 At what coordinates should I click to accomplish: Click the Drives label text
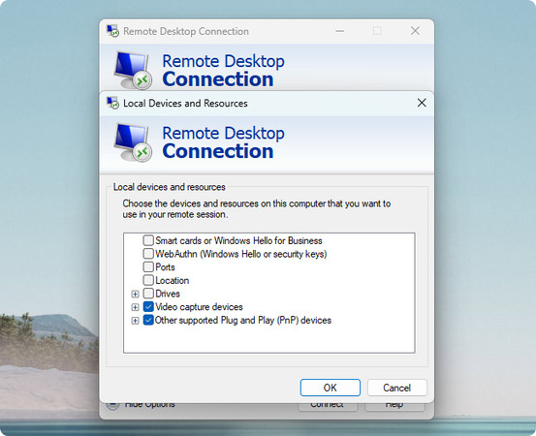coord(168,294)
